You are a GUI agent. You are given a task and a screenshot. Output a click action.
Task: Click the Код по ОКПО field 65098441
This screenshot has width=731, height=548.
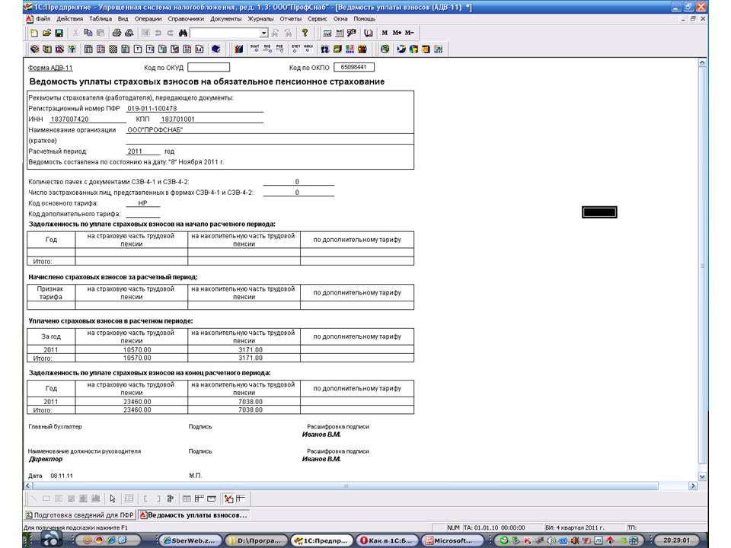click(x=354, y=68)
